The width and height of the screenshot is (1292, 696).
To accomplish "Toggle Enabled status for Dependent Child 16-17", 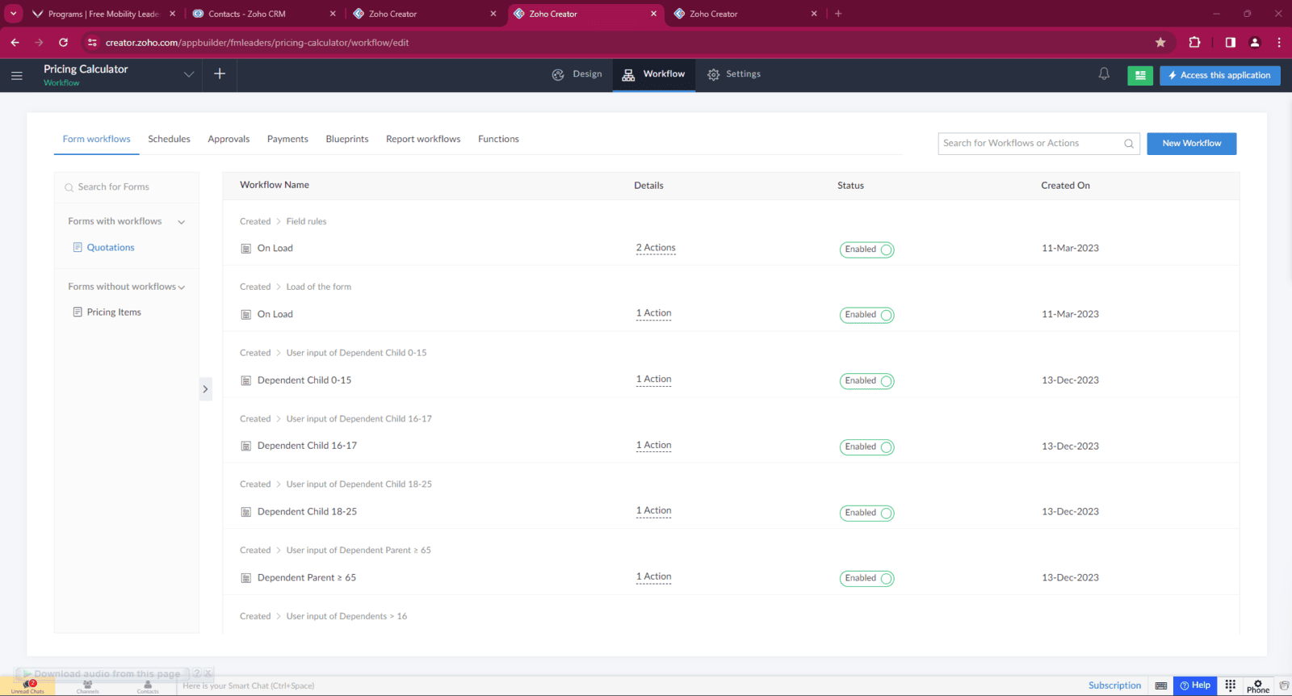I will [x=867, y=447].
